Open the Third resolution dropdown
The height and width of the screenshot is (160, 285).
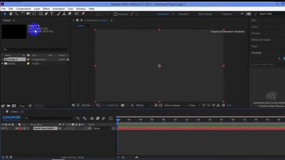[x=144, y=105]
